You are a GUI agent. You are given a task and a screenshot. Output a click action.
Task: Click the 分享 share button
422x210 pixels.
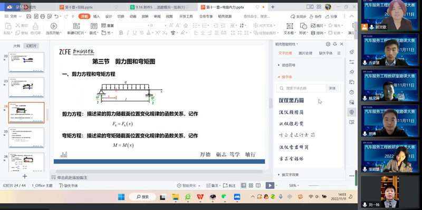point(332,16)
